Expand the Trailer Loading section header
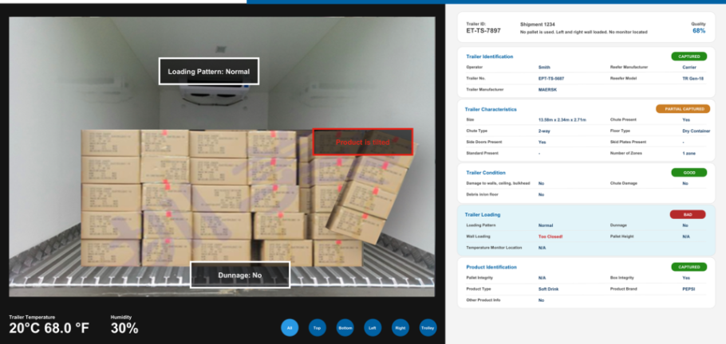This screenshot has height=344, width=726. (483, 214)
